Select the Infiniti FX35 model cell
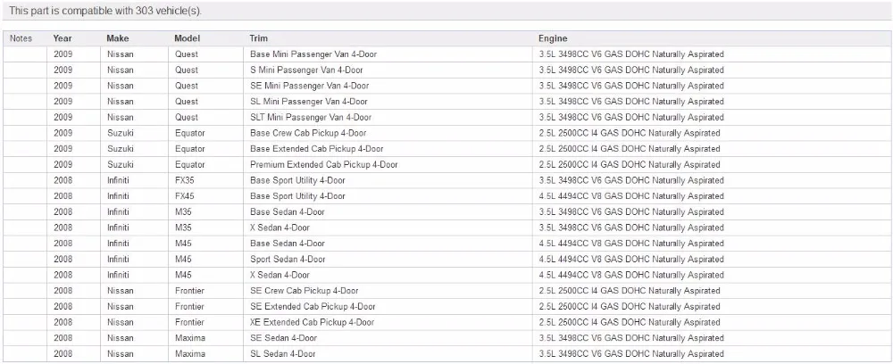The image size is (893, 364). pos(185,180)
